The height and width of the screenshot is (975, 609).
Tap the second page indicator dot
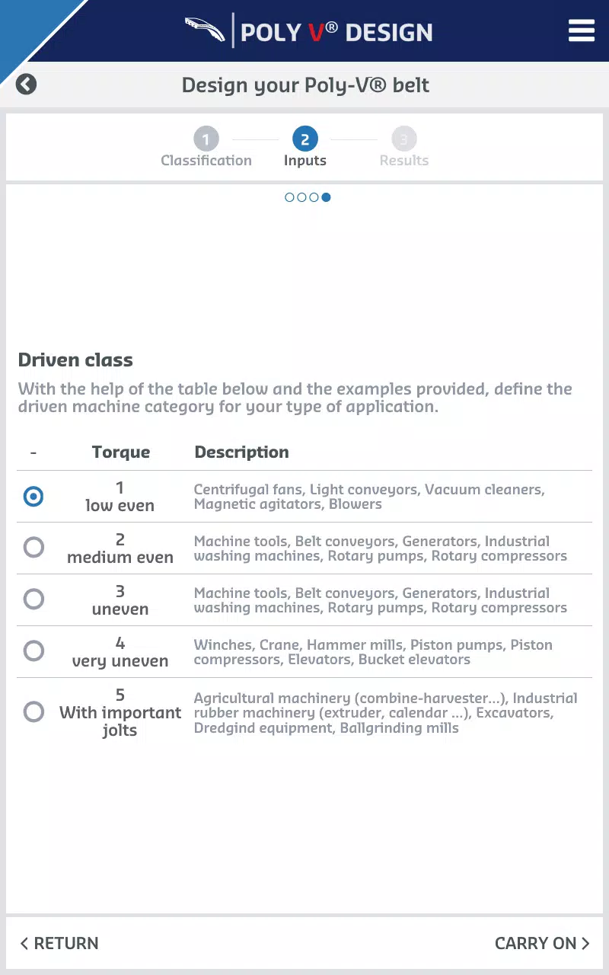tap(301, 197)
